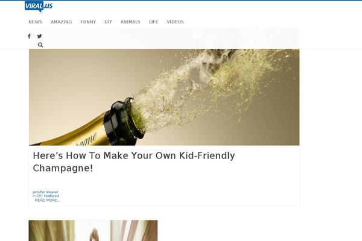Open the Facebook page icon
The height and width of the screenshot is (241, 362).
(29, 36)
